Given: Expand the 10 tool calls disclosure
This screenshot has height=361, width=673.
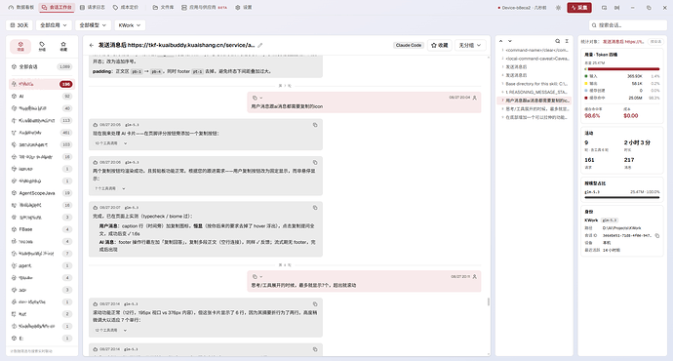Looking at the screenshot, I should (x=111, y=143).
